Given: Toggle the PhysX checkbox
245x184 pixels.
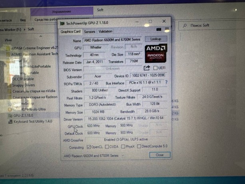Looking at the screenshot, I should [x=123, y=146].
